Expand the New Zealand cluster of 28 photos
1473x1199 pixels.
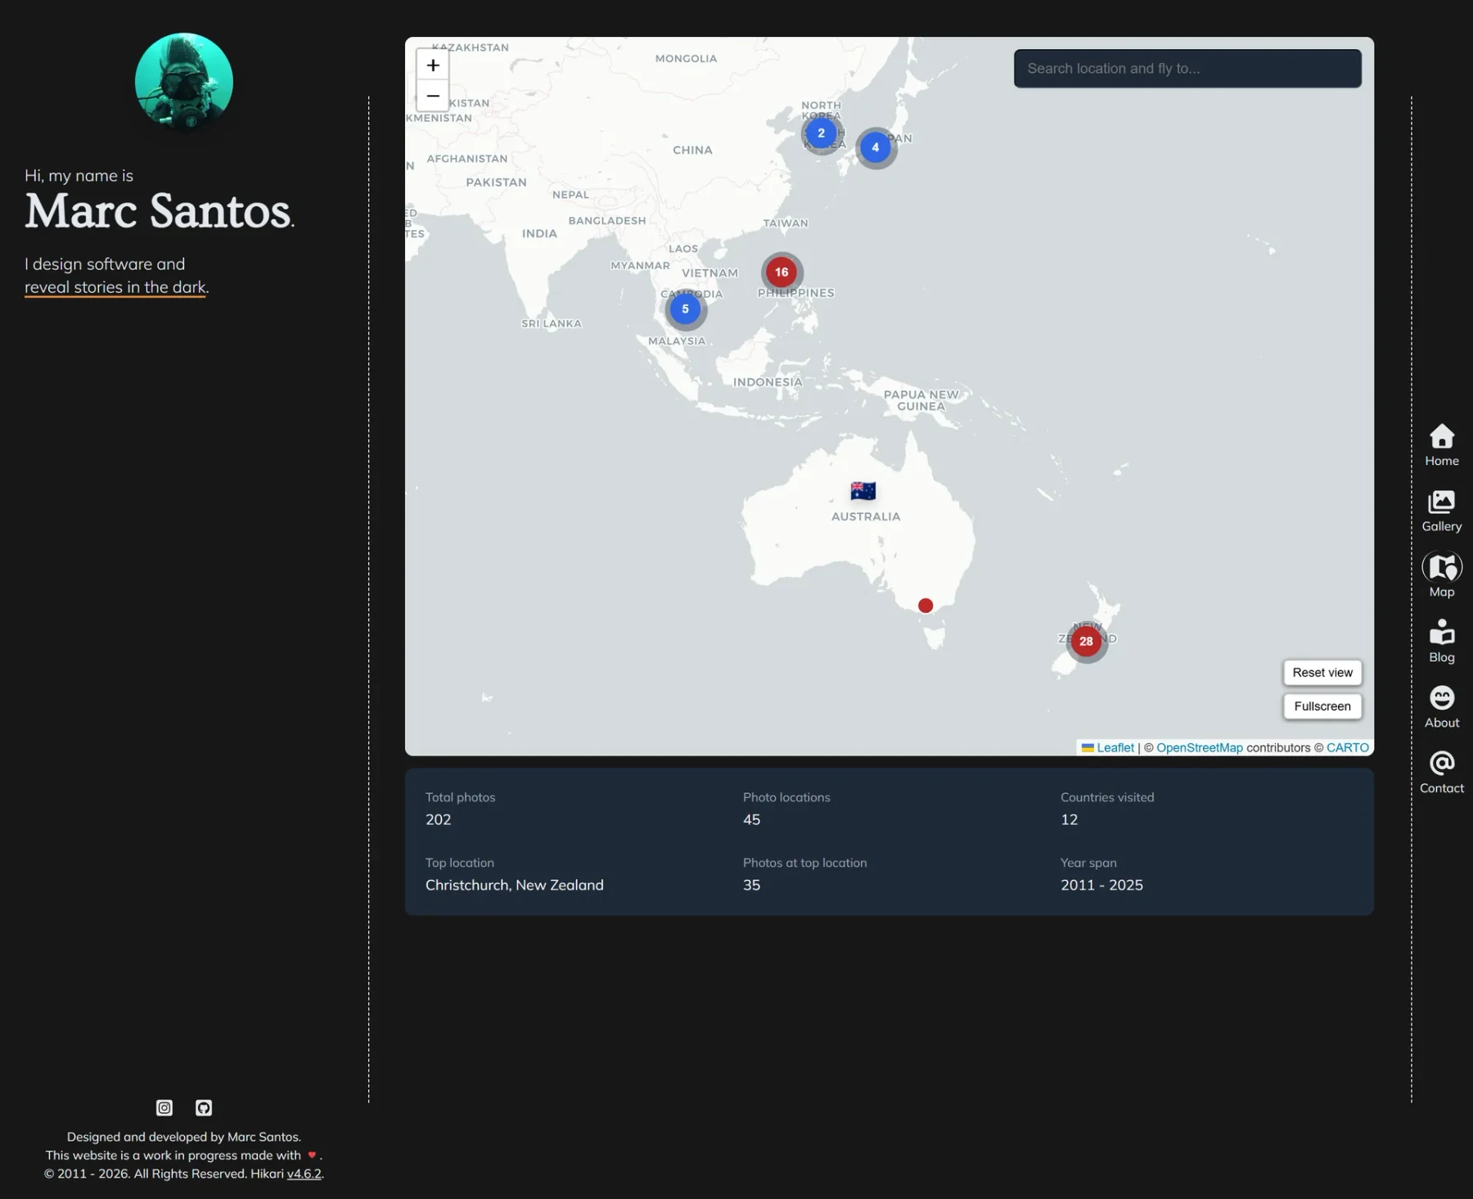1086,642
